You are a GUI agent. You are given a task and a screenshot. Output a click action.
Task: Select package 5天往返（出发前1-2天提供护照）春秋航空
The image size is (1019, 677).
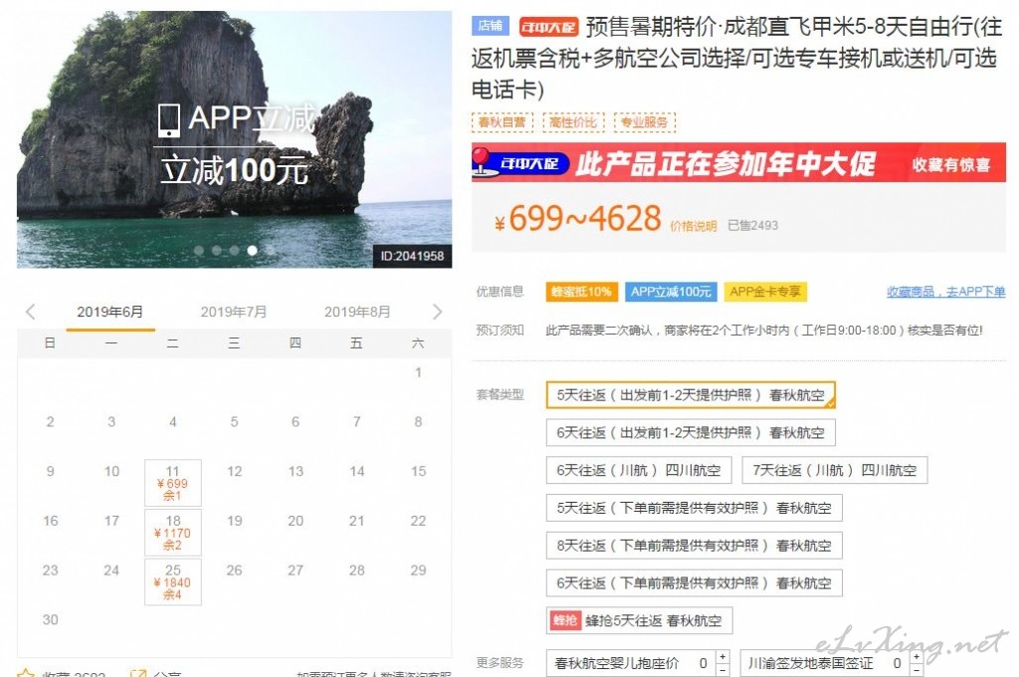(x=691, y=395)
